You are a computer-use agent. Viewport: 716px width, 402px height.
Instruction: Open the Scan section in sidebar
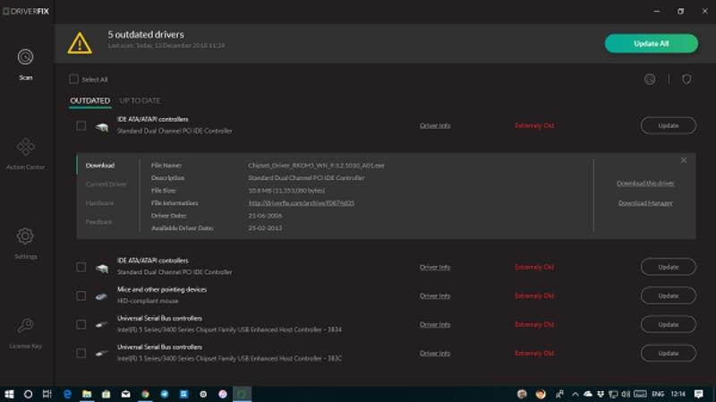(26, 64)
